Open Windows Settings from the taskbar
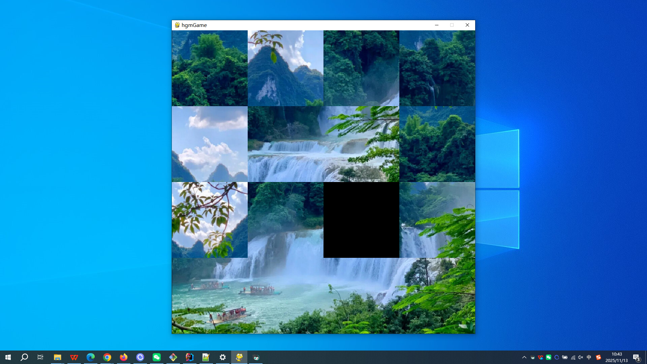This screenshot has height=364, width=647. [222, 357]
